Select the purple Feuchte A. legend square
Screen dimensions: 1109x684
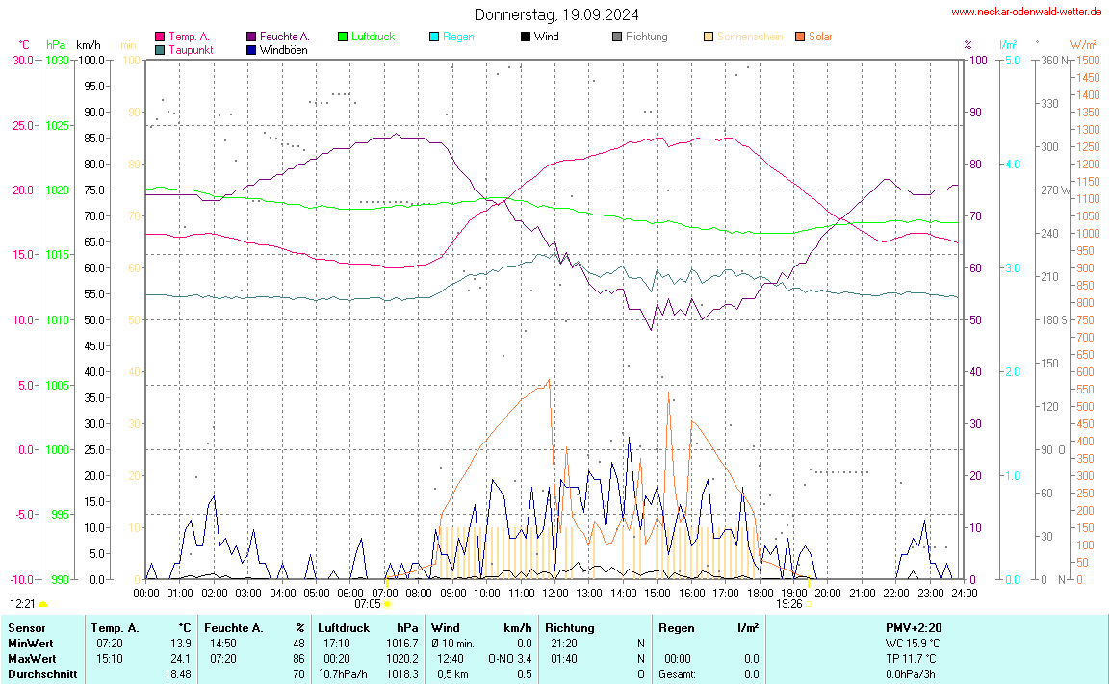tap(251, 37)
